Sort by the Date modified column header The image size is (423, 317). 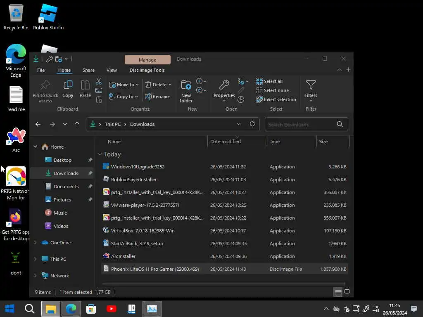237,142
